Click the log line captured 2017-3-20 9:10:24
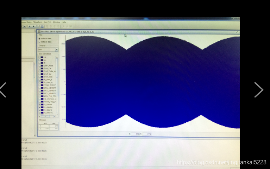Screen dimensions: 270x169 click(35, 143)
